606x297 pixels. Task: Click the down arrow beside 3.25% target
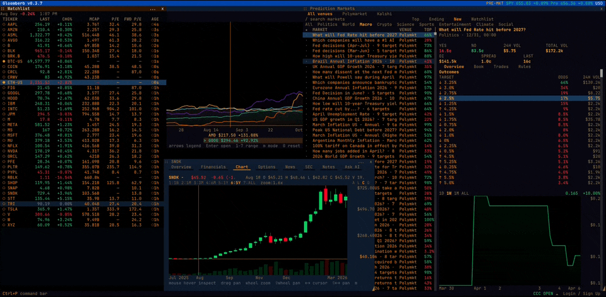click(x=441, y=82)
